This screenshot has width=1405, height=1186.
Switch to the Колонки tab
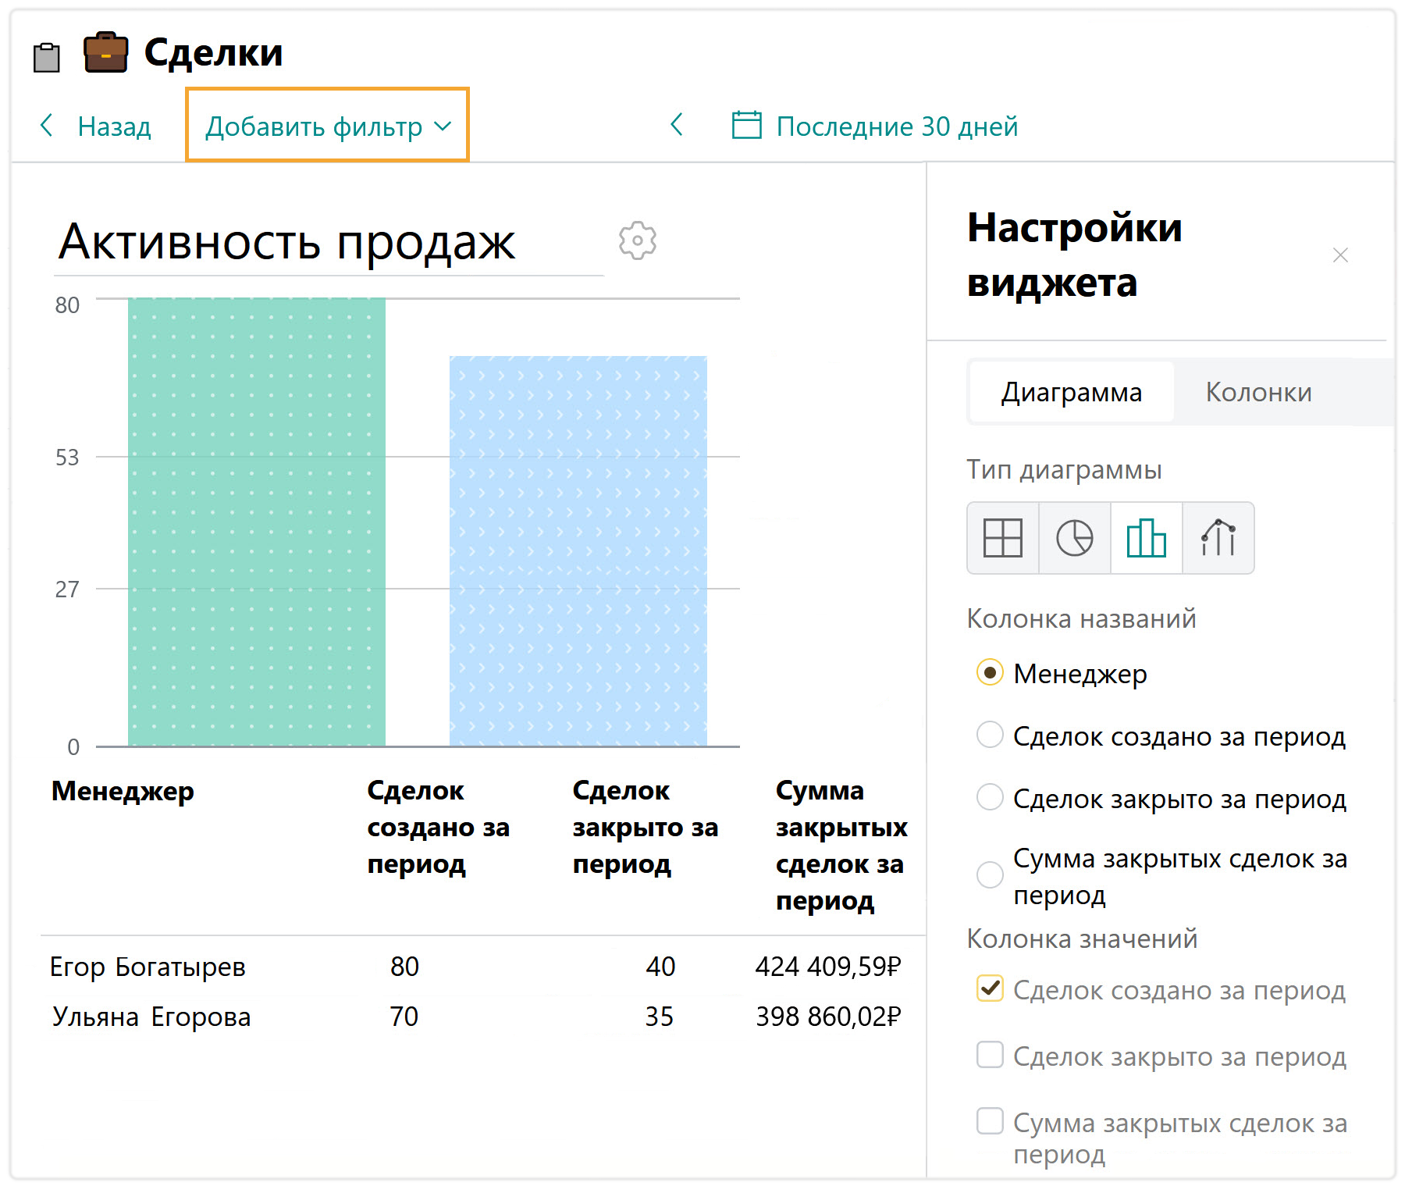(x=1257, y=392)
